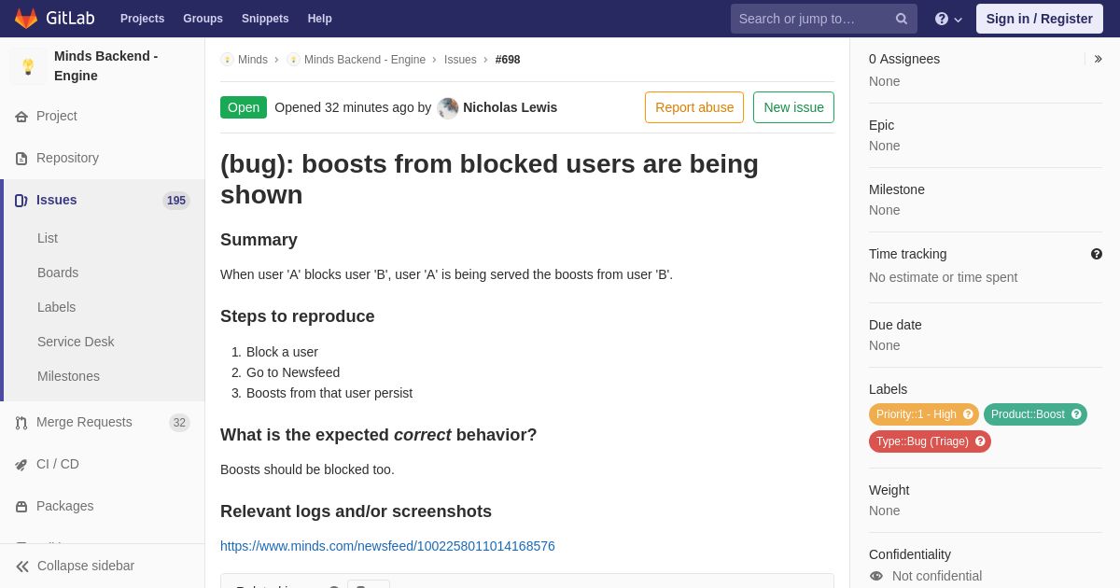Click the 'Boosts from that user persist' step
The height and width of the screenshot is (588, 1120).
pyautogui.click(x=329, y=393)
